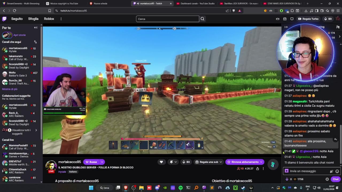Click the Hytale game category link

[x=62, y=172]
